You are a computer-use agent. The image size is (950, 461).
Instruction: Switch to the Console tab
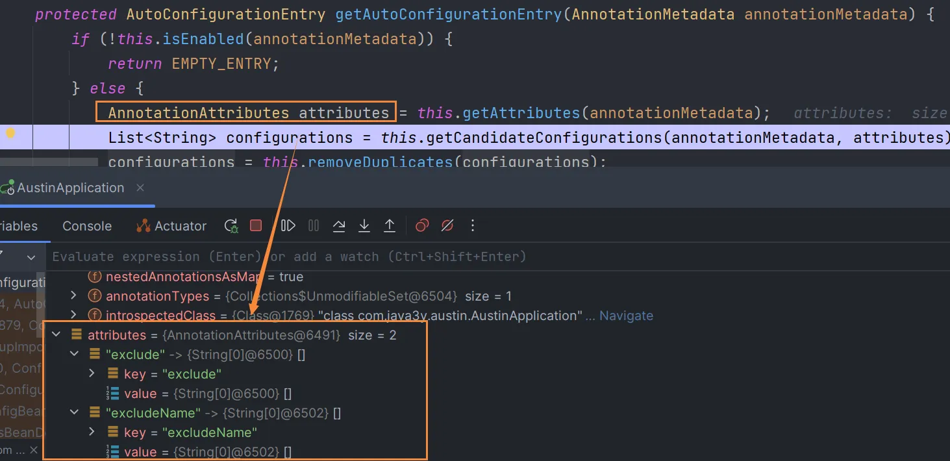87,226
